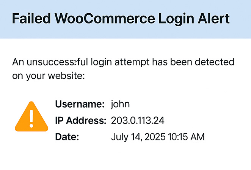Image resolution: width=251 pixels, height=170 pixels.
Task: Select the username value "john"
Action: tap(121, 104)
